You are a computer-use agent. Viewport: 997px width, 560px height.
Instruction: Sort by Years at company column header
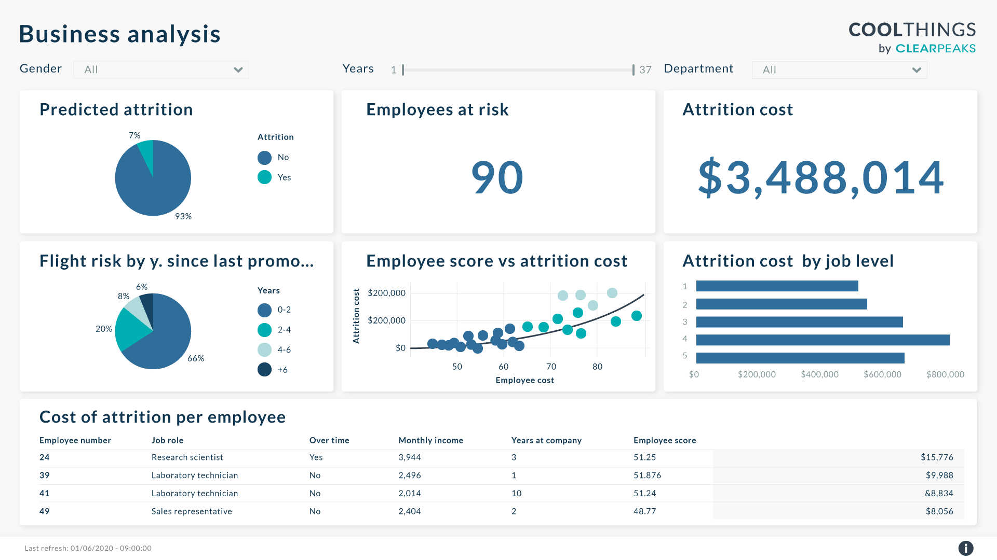[x=546, y=440]
